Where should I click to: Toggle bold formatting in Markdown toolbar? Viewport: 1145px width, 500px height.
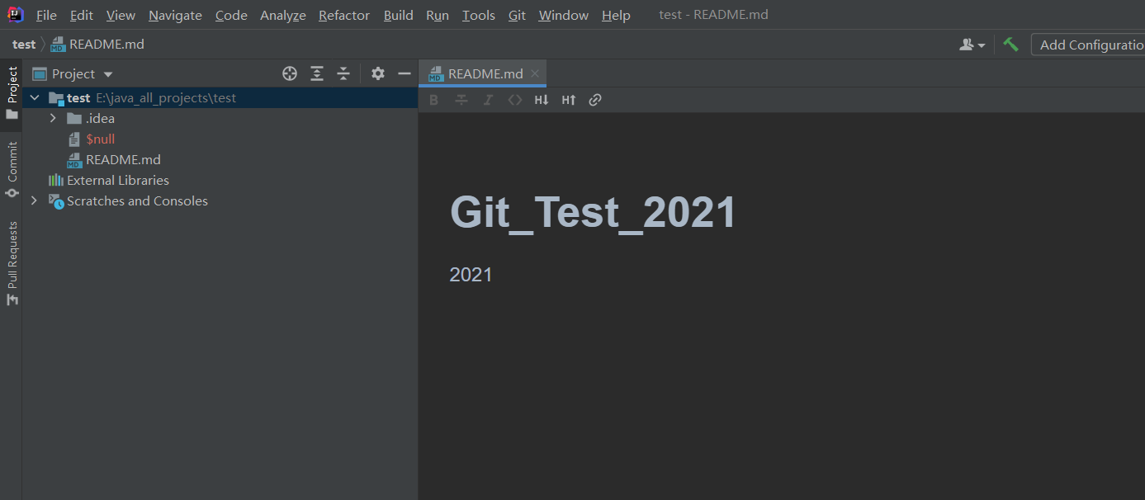tap(434, 100)
